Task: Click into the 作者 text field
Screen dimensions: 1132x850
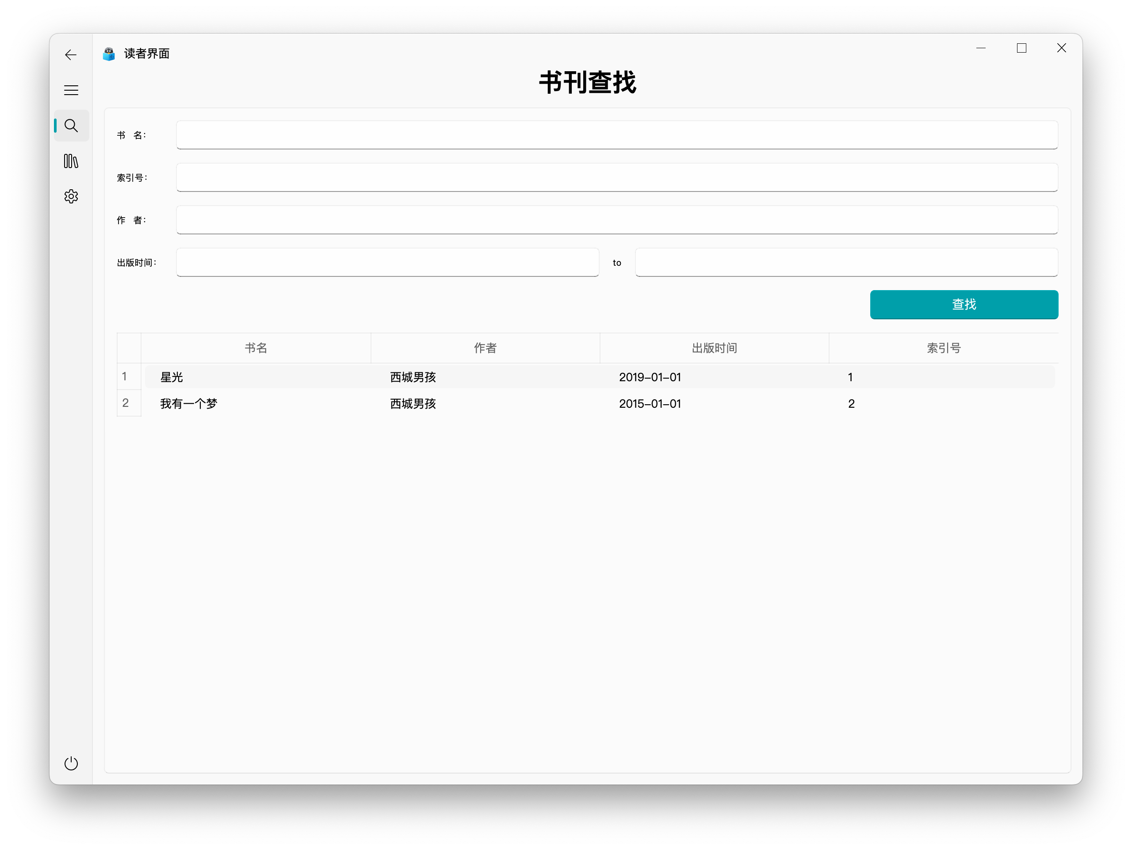Action: click(x=617, y=220)
